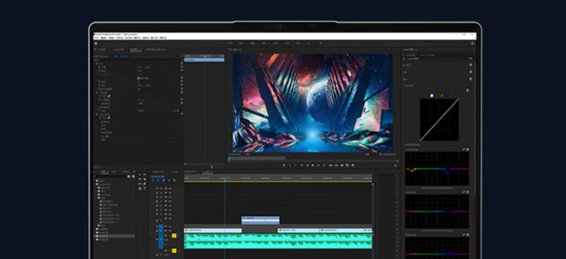Toggle lower yellow Solo button on audio track
566x259 pixels.
pos(174,251)
